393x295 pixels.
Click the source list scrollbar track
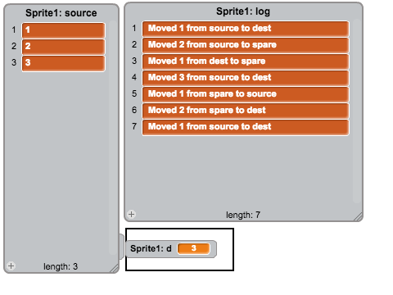coord(112,138)
